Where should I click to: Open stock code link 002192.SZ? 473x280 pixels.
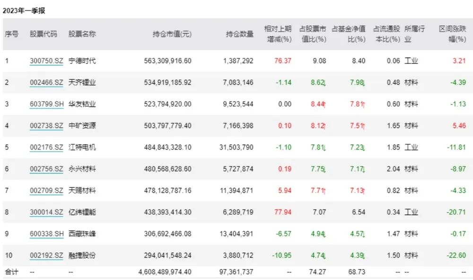[46, 255]
